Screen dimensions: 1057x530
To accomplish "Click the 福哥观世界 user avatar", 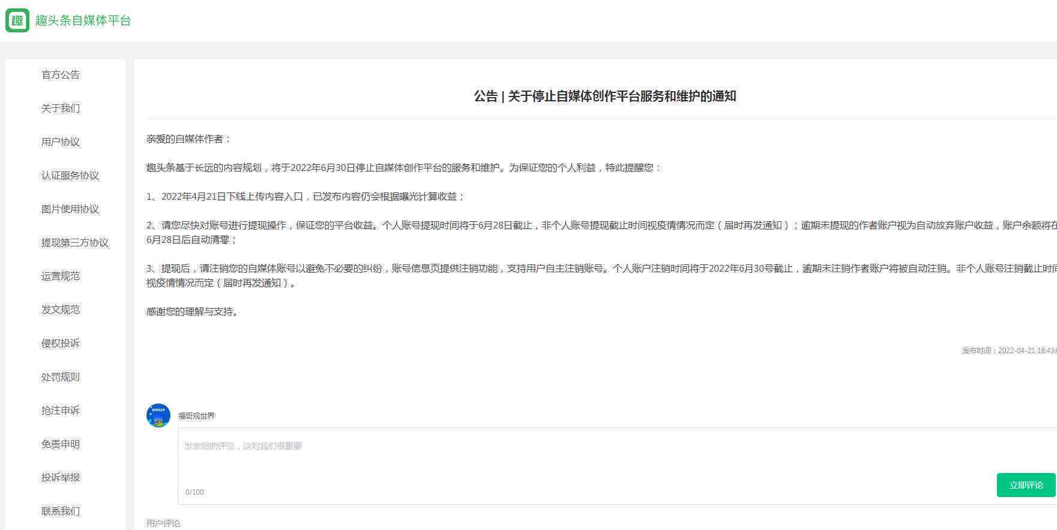I will pos(158,415).
